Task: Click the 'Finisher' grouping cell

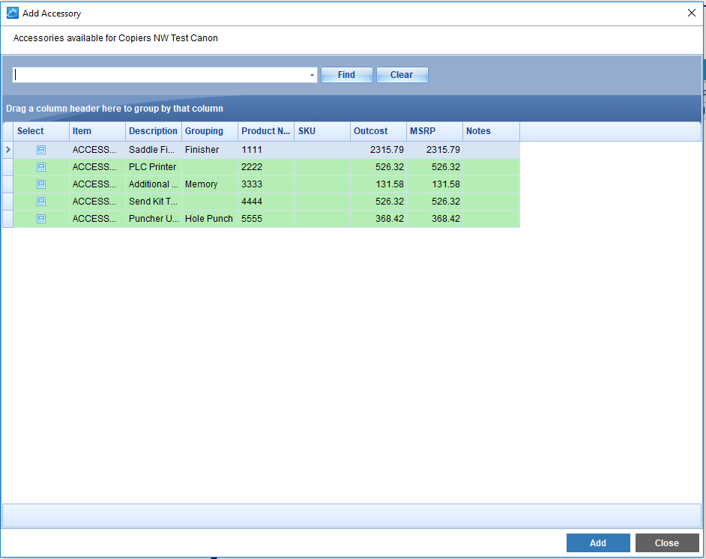Action: 210,150
